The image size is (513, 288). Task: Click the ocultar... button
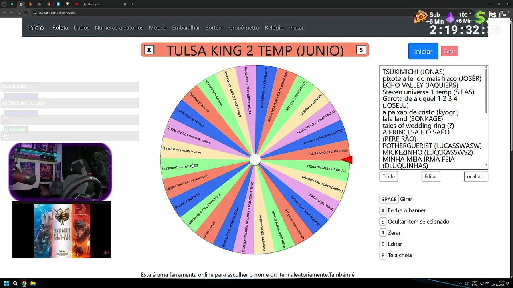476,176
